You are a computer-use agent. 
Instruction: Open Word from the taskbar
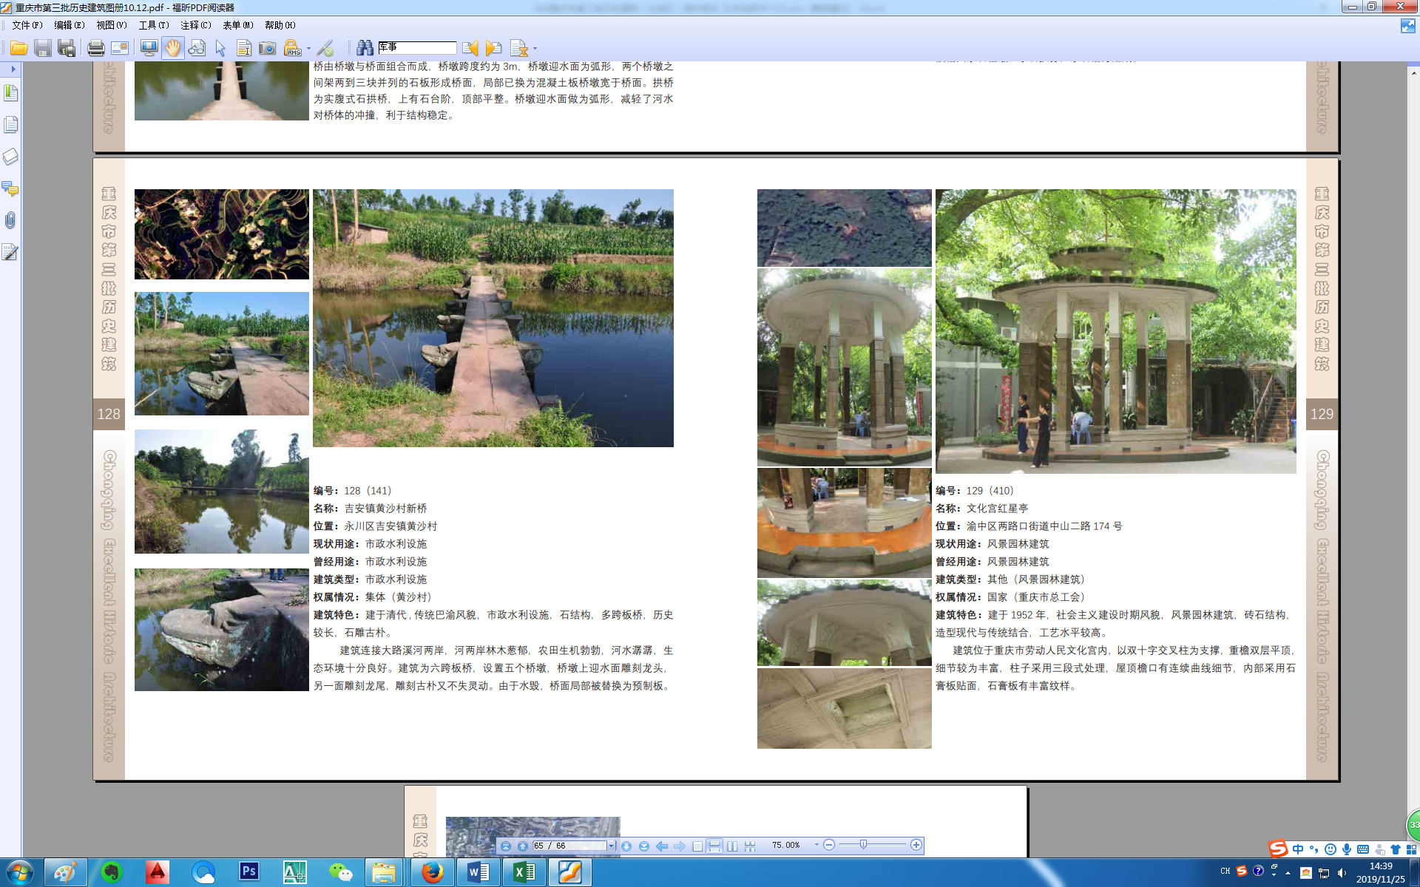pos(479,872)
